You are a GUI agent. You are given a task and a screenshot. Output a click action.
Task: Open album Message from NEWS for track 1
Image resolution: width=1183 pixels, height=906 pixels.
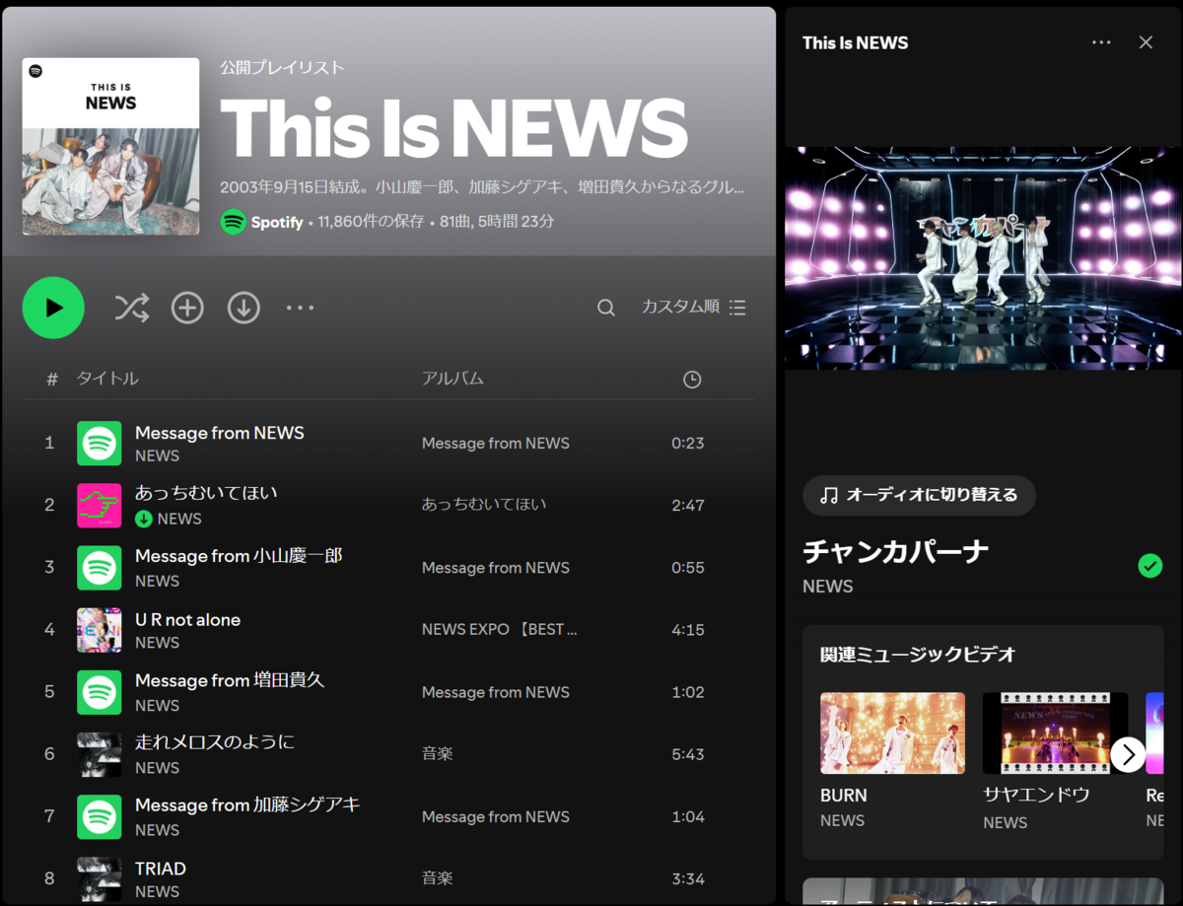(x=496, y=444)
